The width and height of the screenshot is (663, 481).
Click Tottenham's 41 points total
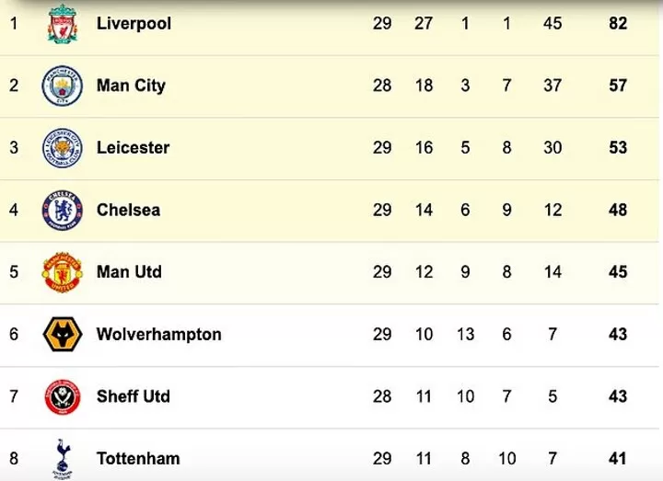618,458
